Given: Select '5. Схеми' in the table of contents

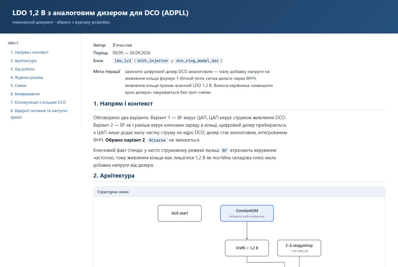Looking at the screenshot, I should tap(18, 86).
